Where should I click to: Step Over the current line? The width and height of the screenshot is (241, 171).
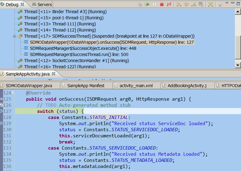pos(186,4)
